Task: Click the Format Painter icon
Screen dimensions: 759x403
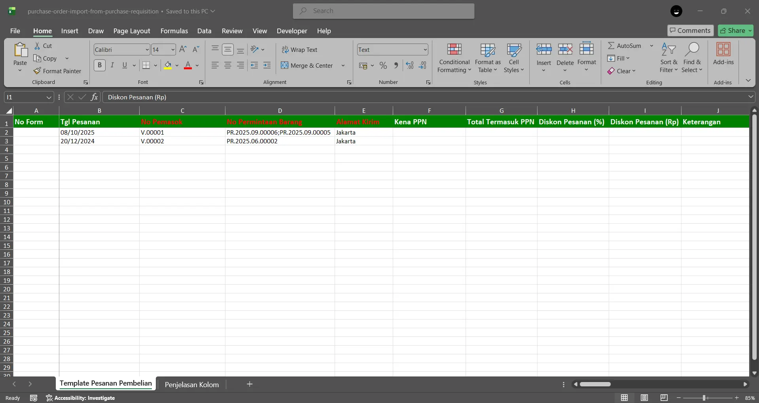Action: (x=38, y=71)
